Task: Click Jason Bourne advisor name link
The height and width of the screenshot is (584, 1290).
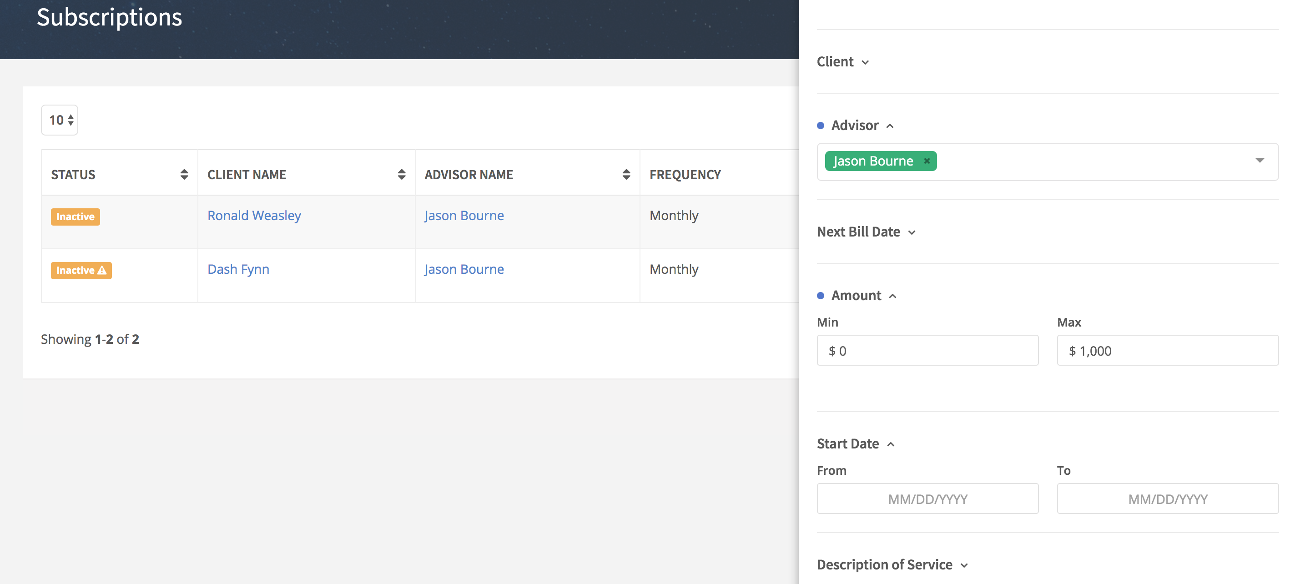Action: [x=463, y=216]
